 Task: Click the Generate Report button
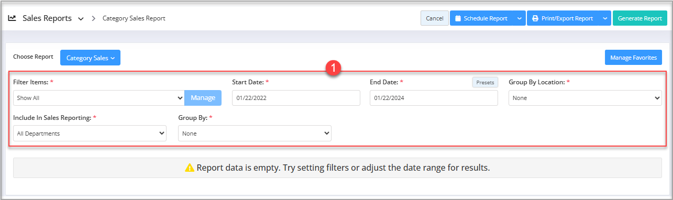(x=640, y=18)
